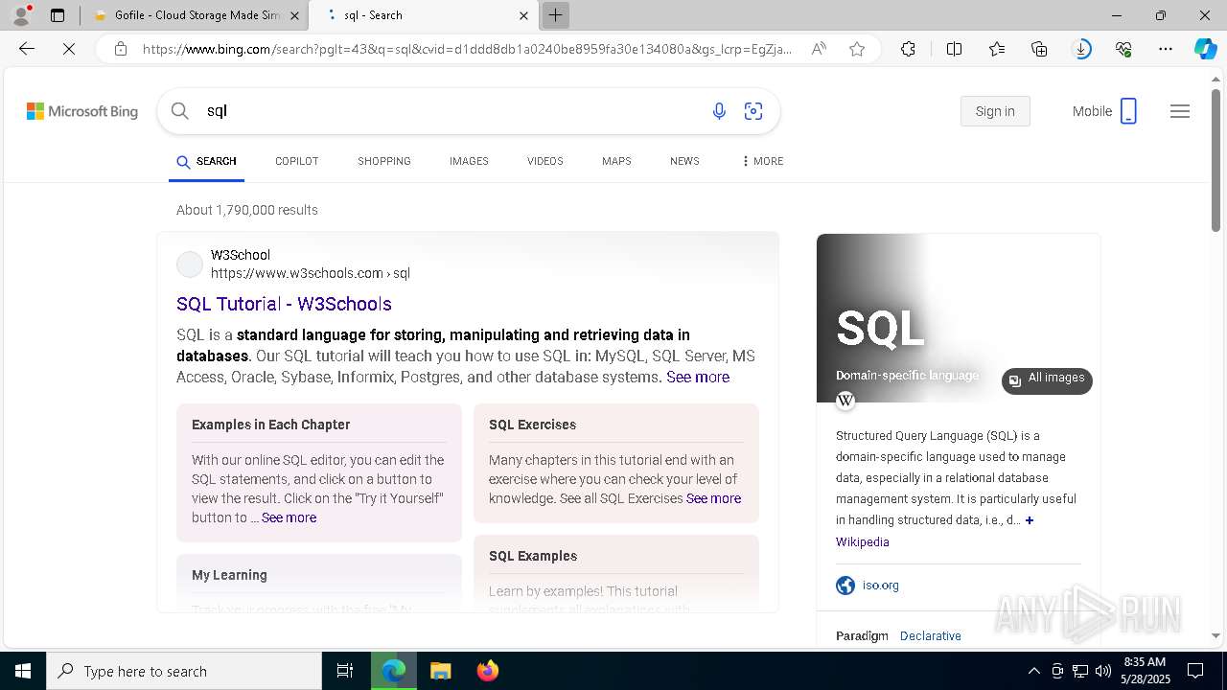Close the Gofile tab
The width and height of the screenshot is (1227, 690).
294,15
